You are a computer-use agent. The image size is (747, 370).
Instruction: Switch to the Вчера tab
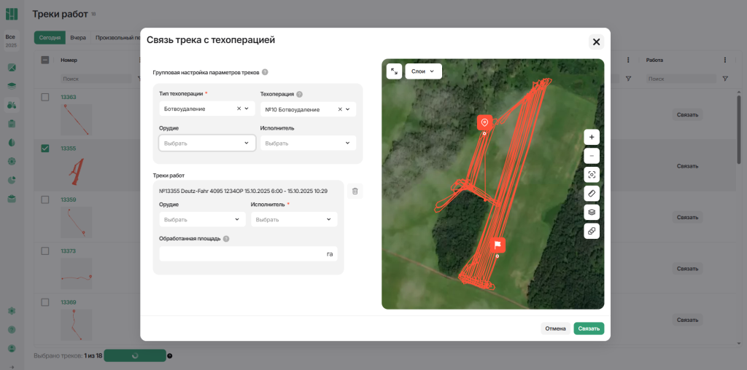(x=78, y=38)
